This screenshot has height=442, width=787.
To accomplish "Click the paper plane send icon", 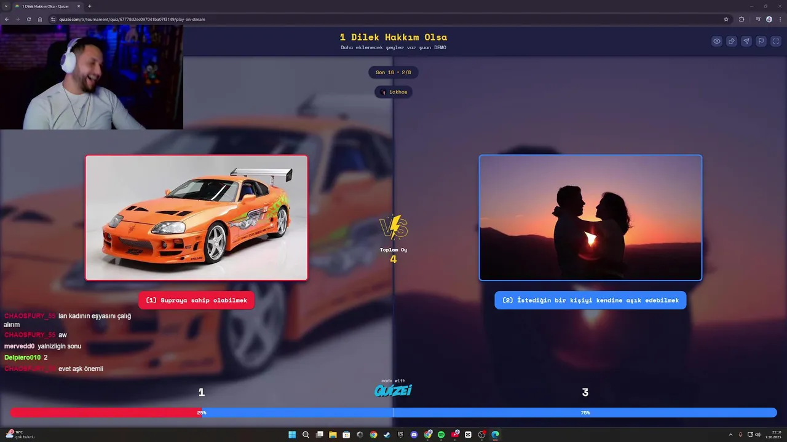I will pyautogui.click(x=746, y=41).
